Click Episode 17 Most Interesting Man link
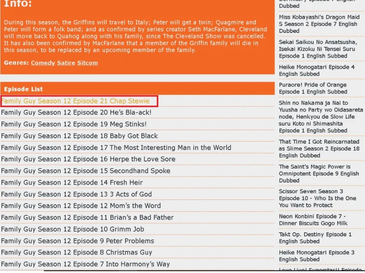The image size is (365, 273). [x=116, y=147]
